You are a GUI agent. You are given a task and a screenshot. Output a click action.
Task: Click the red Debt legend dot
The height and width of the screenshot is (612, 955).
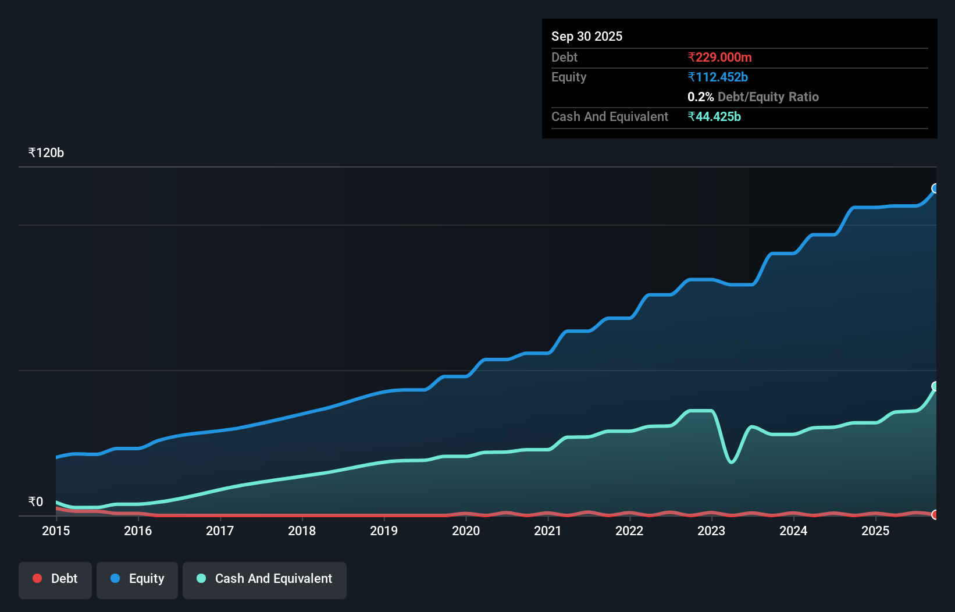[37, 578]
